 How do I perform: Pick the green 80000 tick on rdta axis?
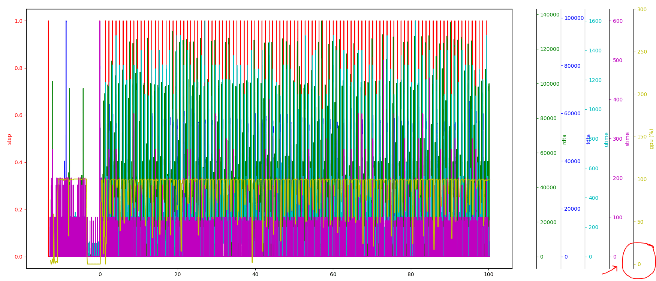(548, 118)
